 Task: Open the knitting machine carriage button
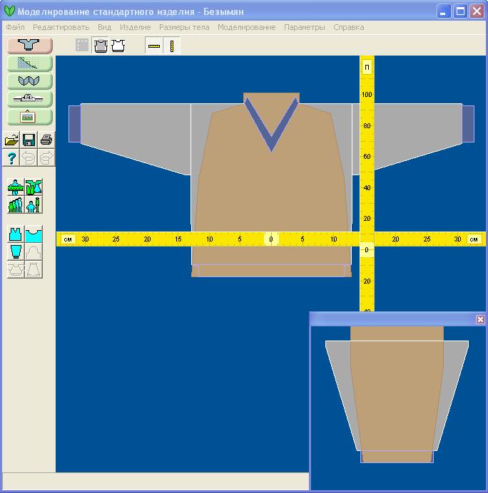point(29,98)
